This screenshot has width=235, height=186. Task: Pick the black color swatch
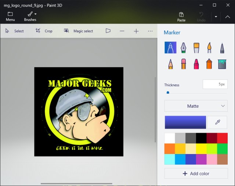coord(201,138)
